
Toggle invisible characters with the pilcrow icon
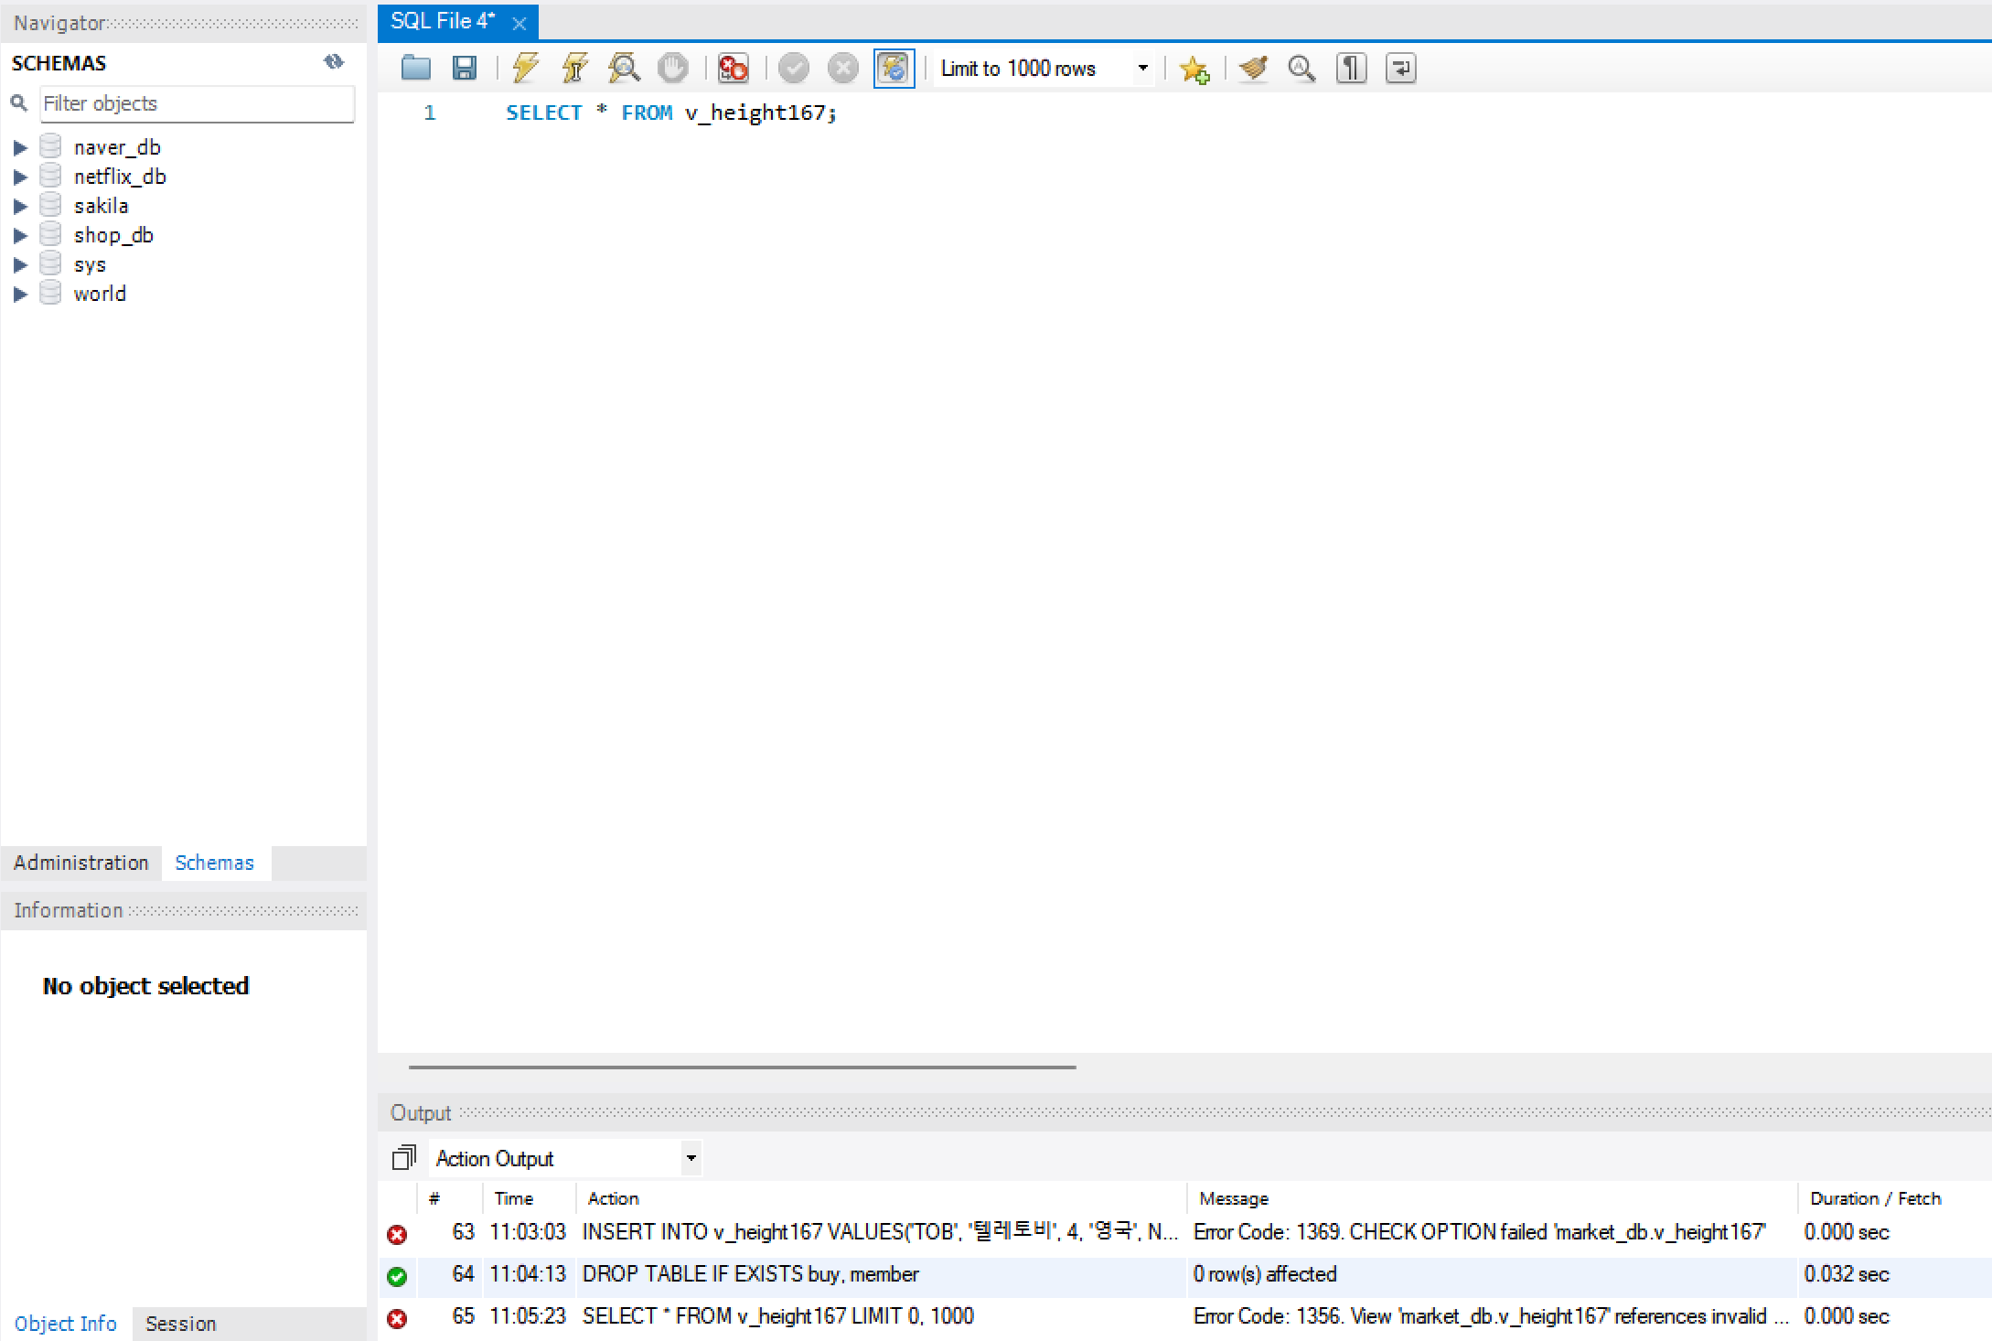(x=1351, y=69)
